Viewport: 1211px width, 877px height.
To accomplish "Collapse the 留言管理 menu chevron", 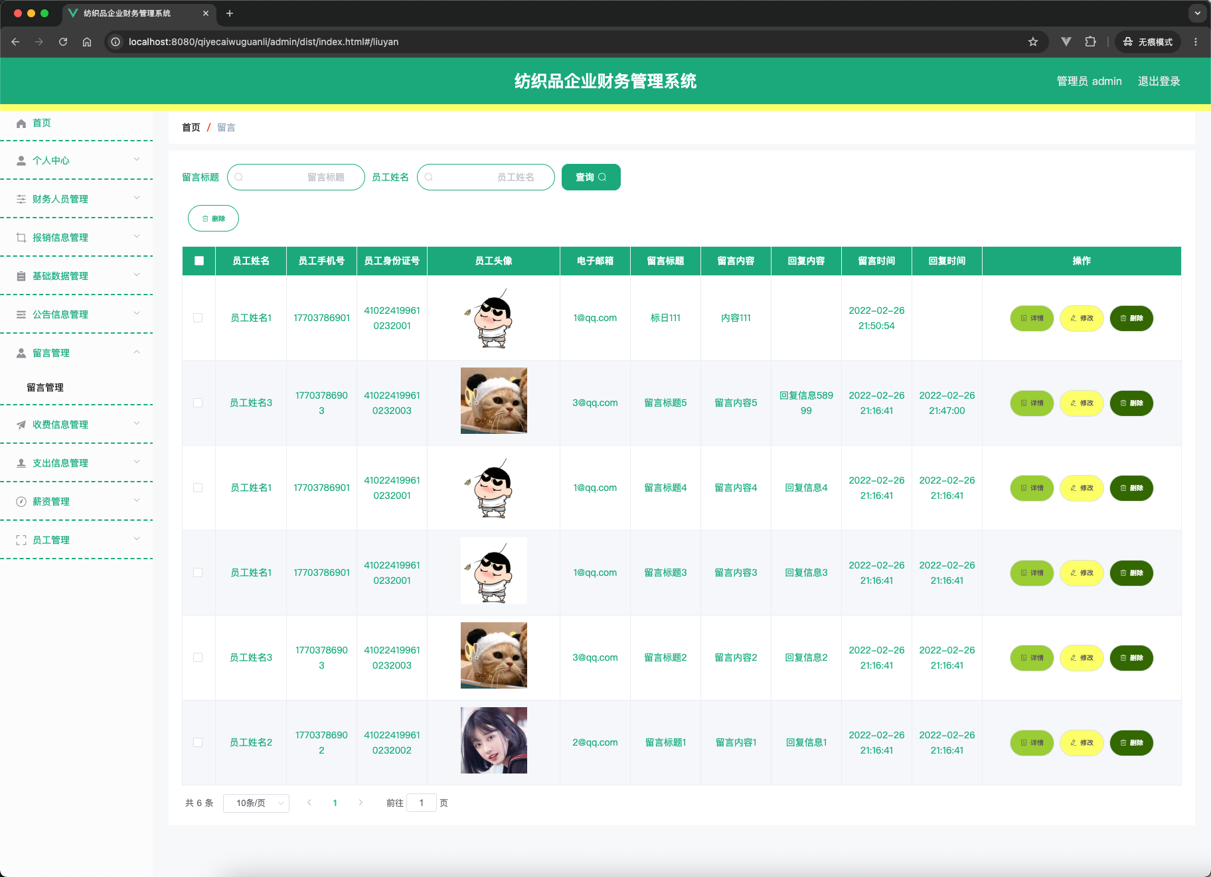I will click(x=137, y=352).
